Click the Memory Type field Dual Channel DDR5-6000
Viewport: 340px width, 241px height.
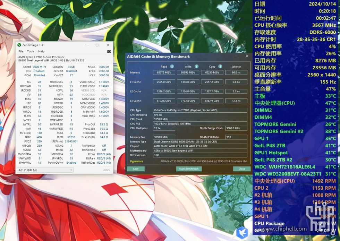click(200, 141)
